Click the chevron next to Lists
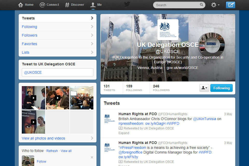The width and height of the screenshot is (249, 166). click(x=92, y=52)
